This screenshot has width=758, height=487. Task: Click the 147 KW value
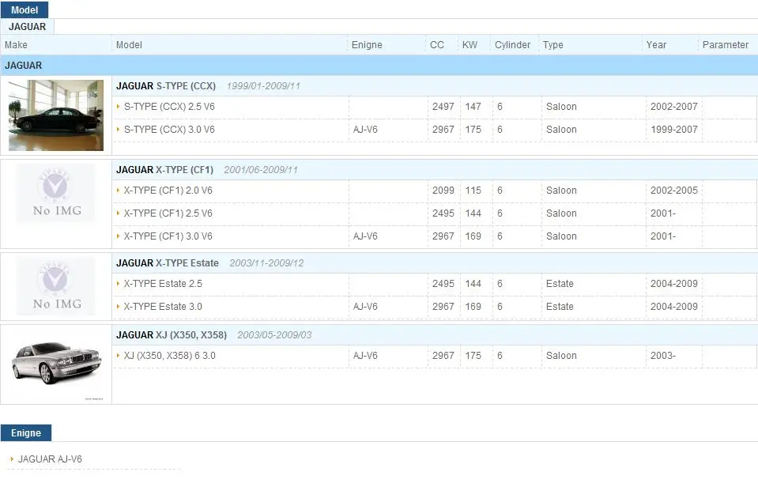tap(473, 107)
